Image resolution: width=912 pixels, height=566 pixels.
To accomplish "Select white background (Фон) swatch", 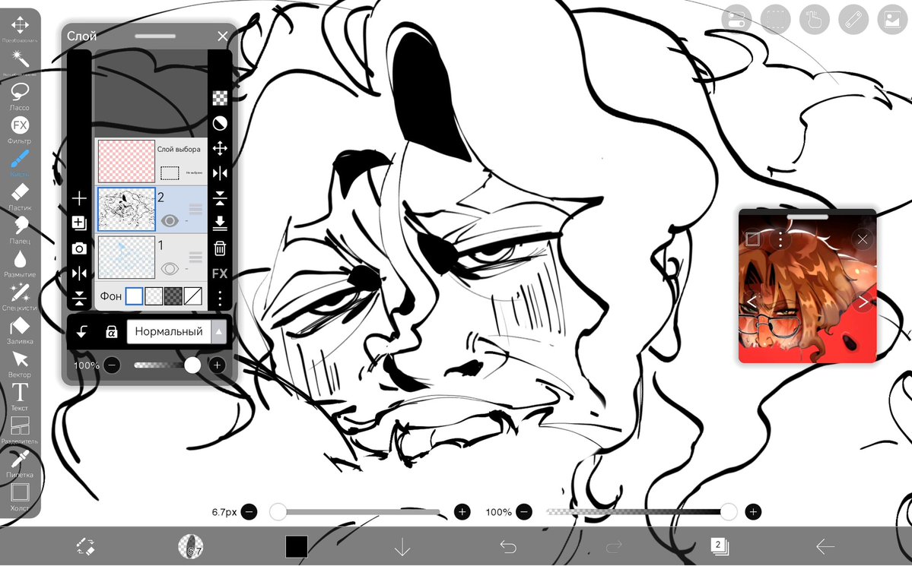I will click(x=135, y=296).
